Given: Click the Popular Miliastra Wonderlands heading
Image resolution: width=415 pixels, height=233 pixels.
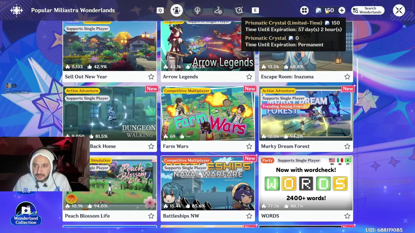Looking at the screenshot, I should [73, 10].
